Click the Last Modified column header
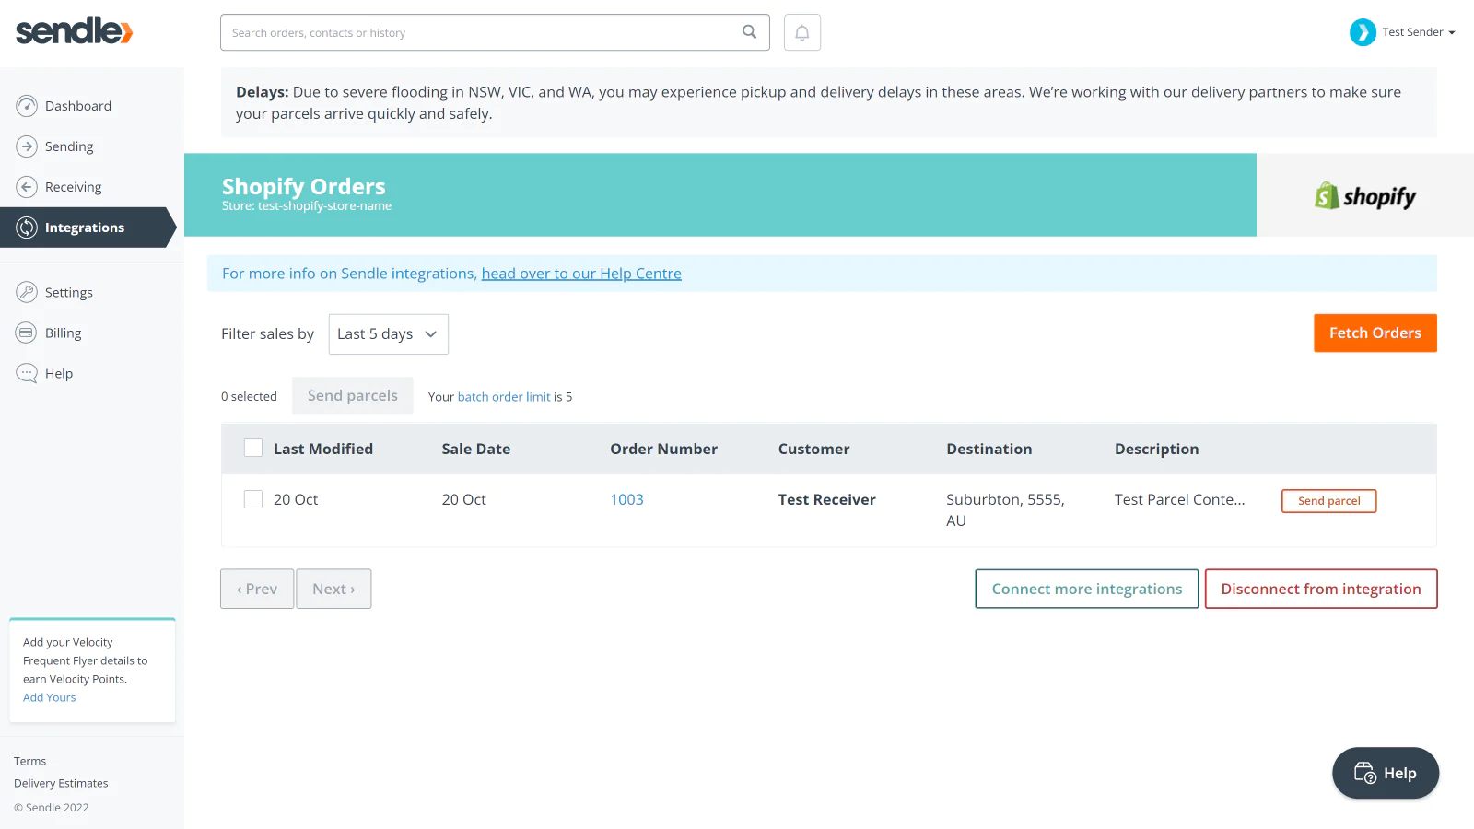Viewport: 1474px width, 829px height. (323, 449)
